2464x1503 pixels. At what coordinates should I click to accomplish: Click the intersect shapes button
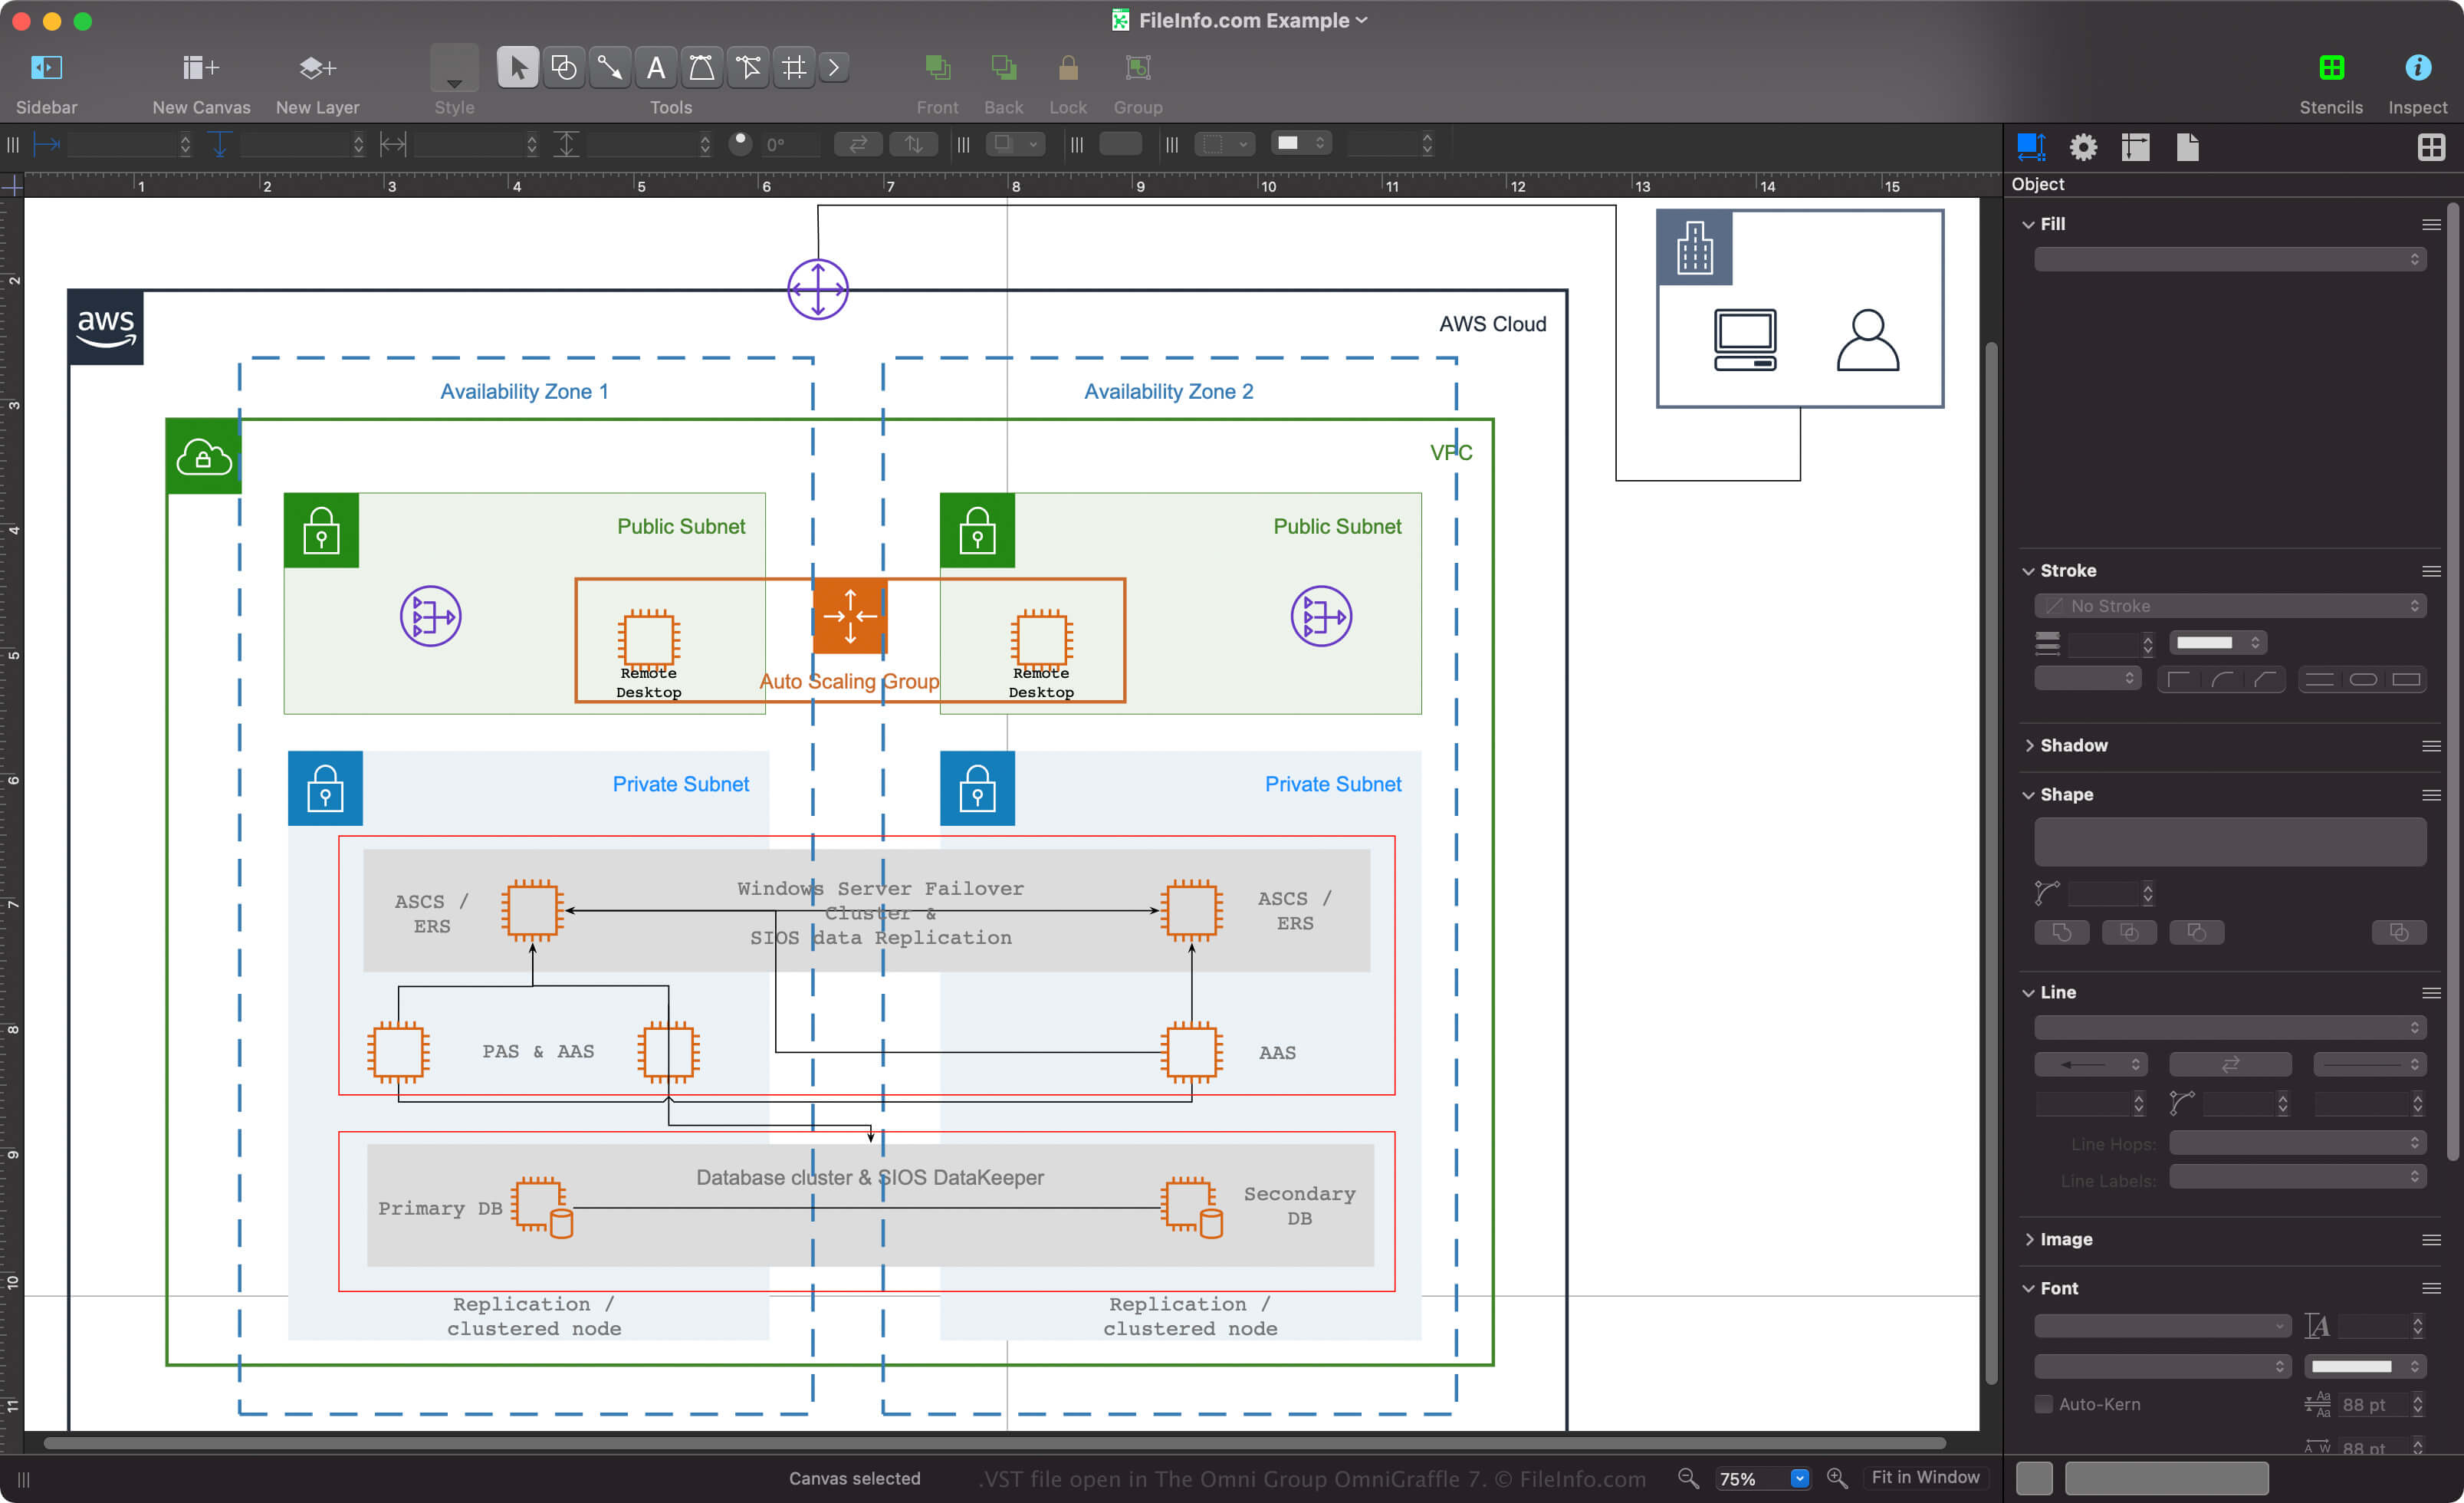pos(2129,933)
